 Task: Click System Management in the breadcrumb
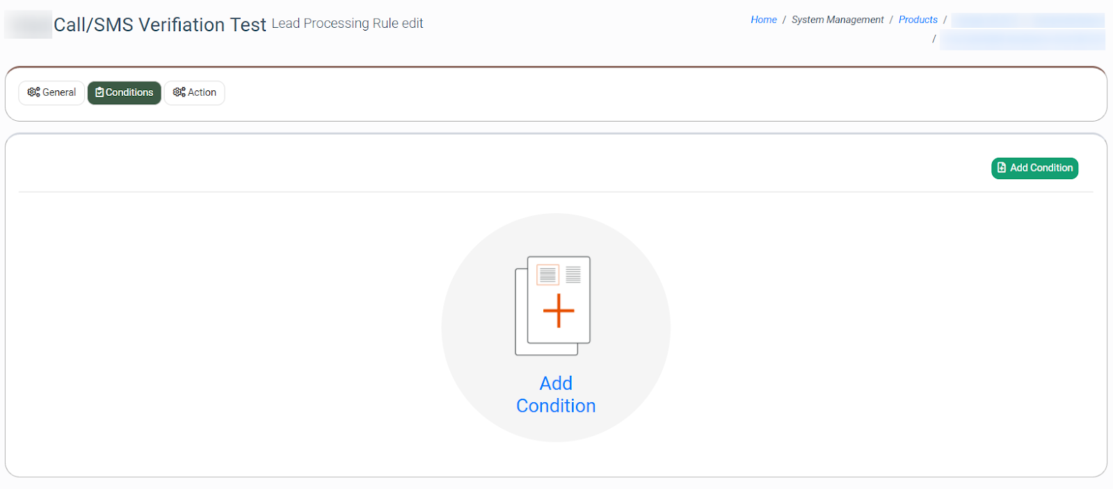point(838,19)
